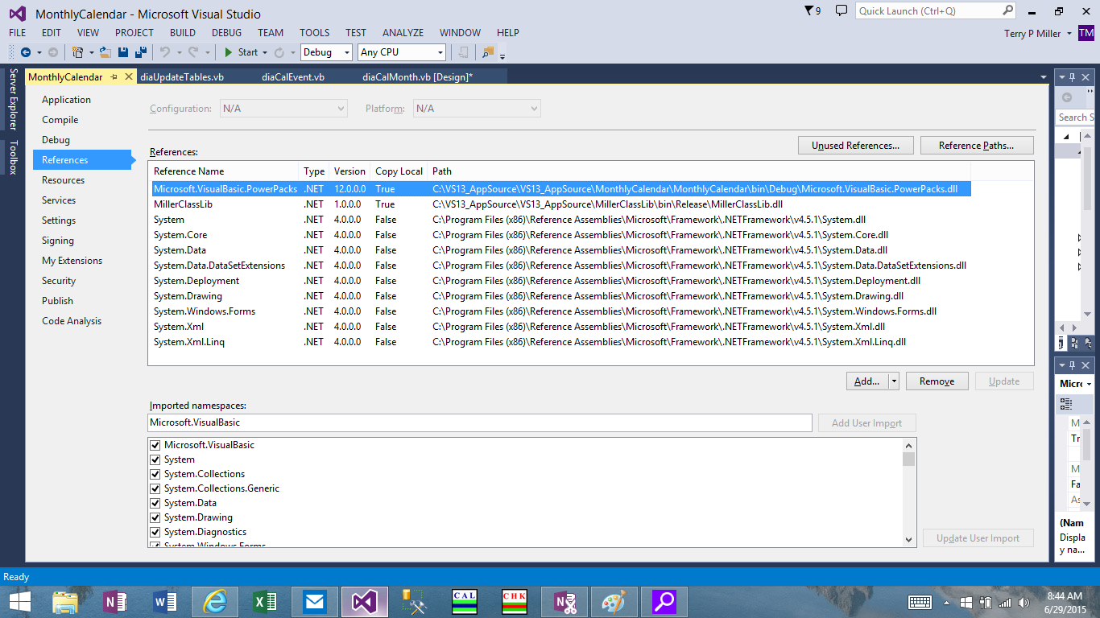Open the touch keyboard tray icon
This screenshot has width=1100, height=618.
(x=920, y=602)
